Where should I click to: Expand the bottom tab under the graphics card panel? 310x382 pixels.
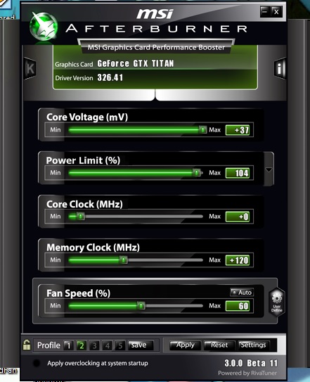tap(155, 95)
